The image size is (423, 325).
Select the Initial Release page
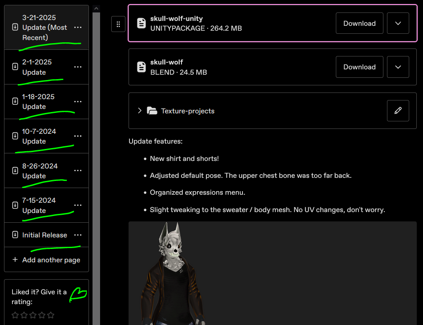(46, 235)
